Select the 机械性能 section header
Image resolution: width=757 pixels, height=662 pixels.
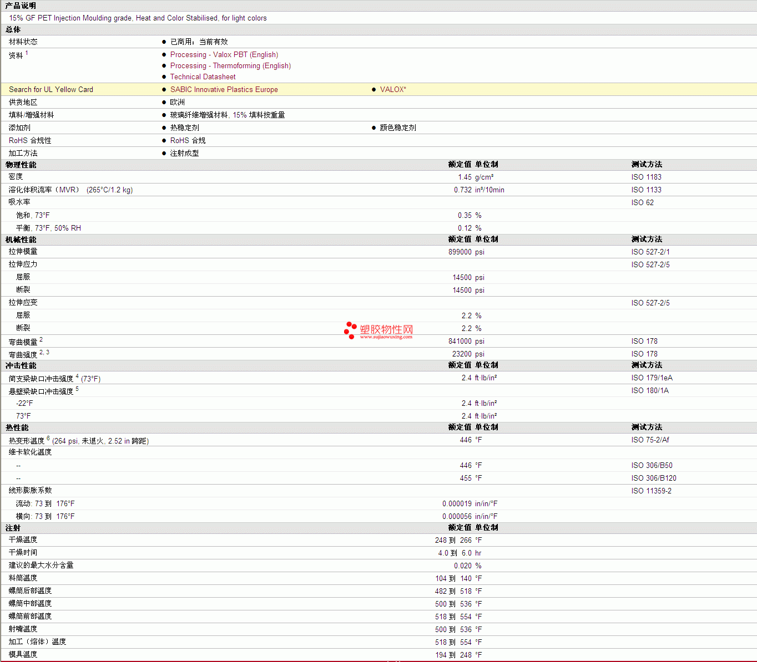(21, 240)
